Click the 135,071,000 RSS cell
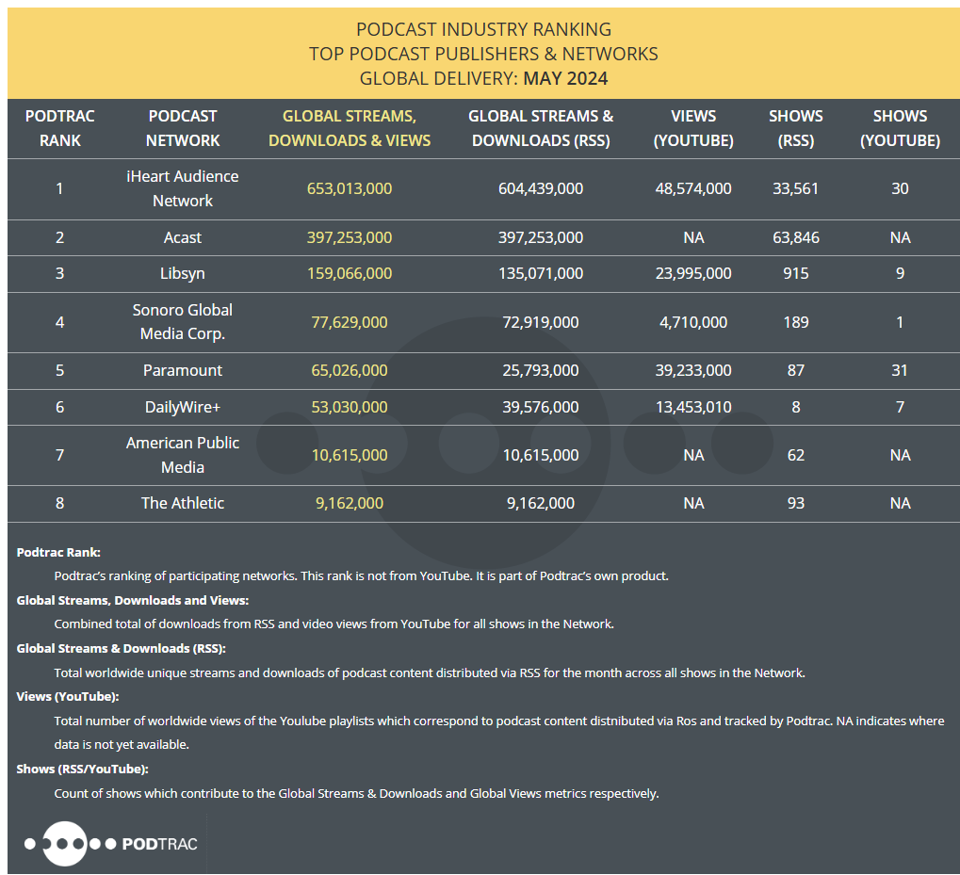Viewport: 960px width, 875px height. pyautogui.click(x=541, y=273)
